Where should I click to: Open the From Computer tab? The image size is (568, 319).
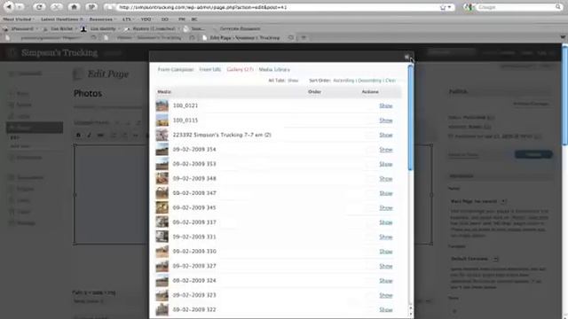[176, 69]
